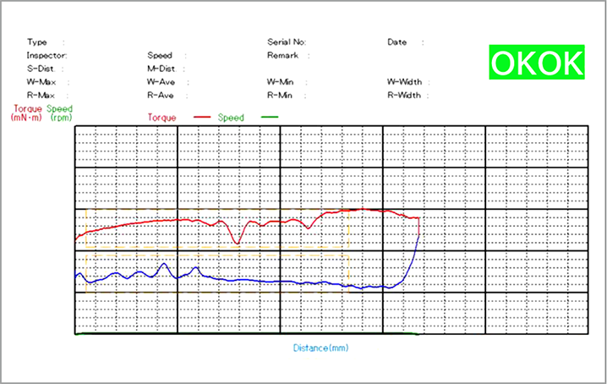Select the W-Max value label
The height and width of the screenshot is (384, 607).
coord(41,82)
